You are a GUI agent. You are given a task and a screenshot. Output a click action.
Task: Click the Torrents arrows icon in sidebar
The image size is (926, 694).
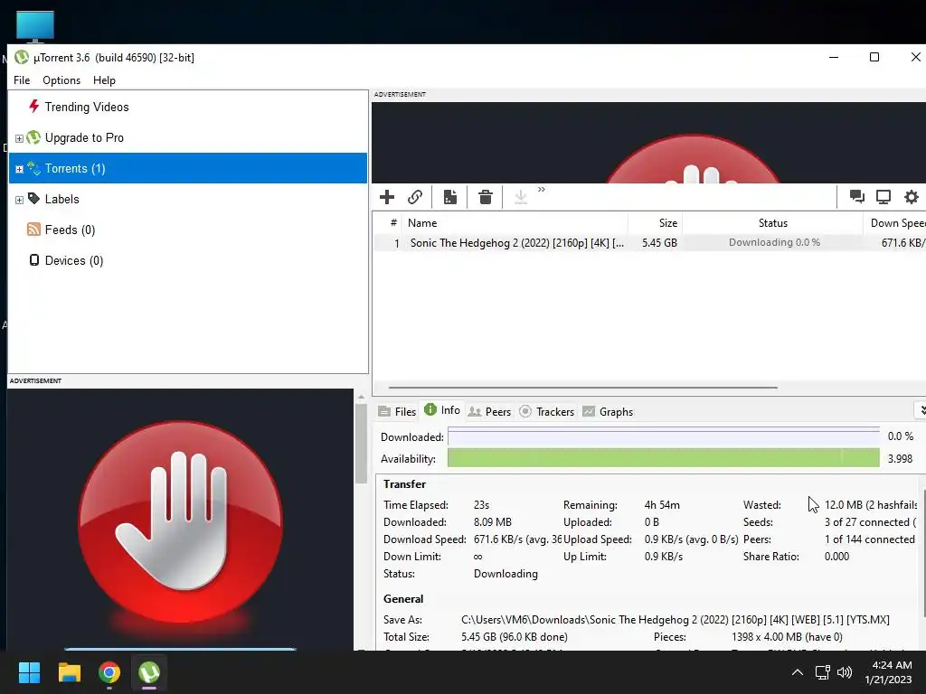point(33,168)
